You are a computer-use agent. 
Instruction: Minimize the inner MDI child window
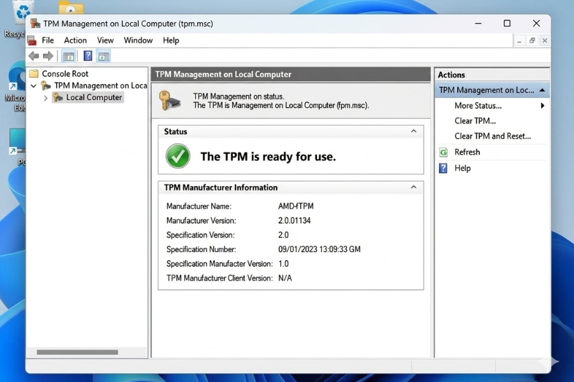pos(519,41)
